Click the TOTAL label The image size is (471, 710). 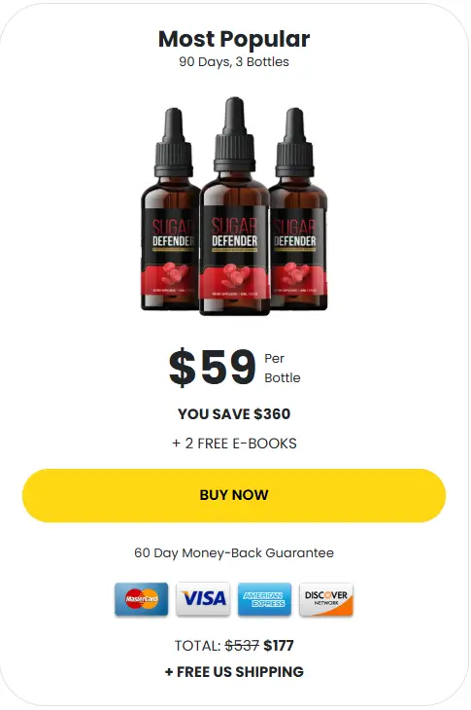197,645
